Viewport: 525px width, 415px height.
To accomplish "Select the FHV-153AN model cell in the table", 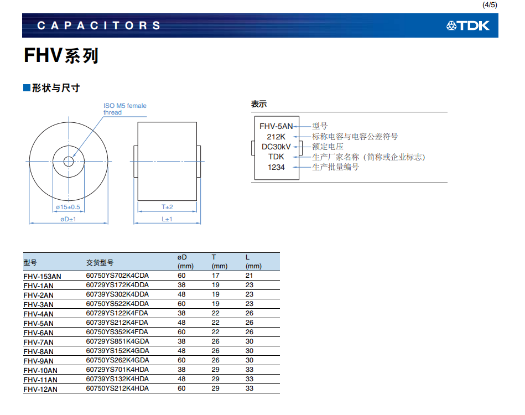I will (x=43, y=276).
